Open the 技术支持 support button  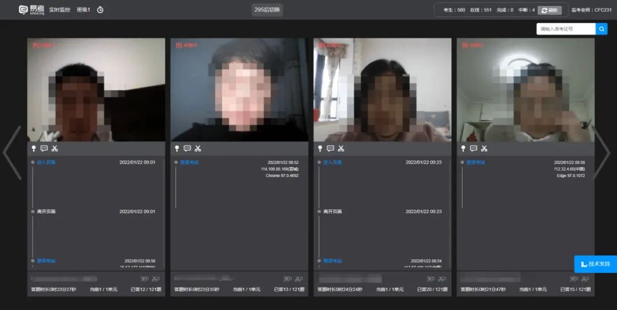(x=596, y=264)
